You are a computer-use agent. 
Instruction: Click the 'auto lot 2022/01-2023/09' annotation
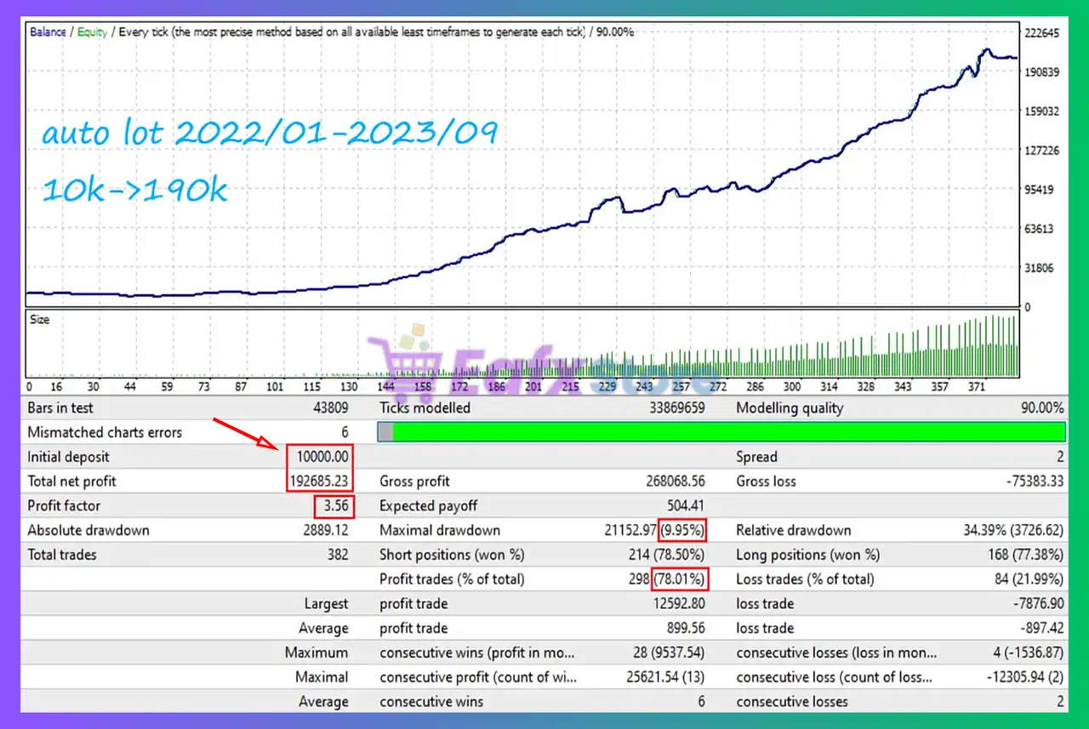[x=270, y=134]
